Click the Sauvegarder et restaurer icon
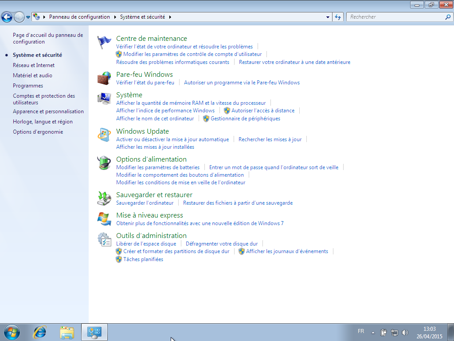This screenshot has height=341, width=454. click(x=104, y=198)
